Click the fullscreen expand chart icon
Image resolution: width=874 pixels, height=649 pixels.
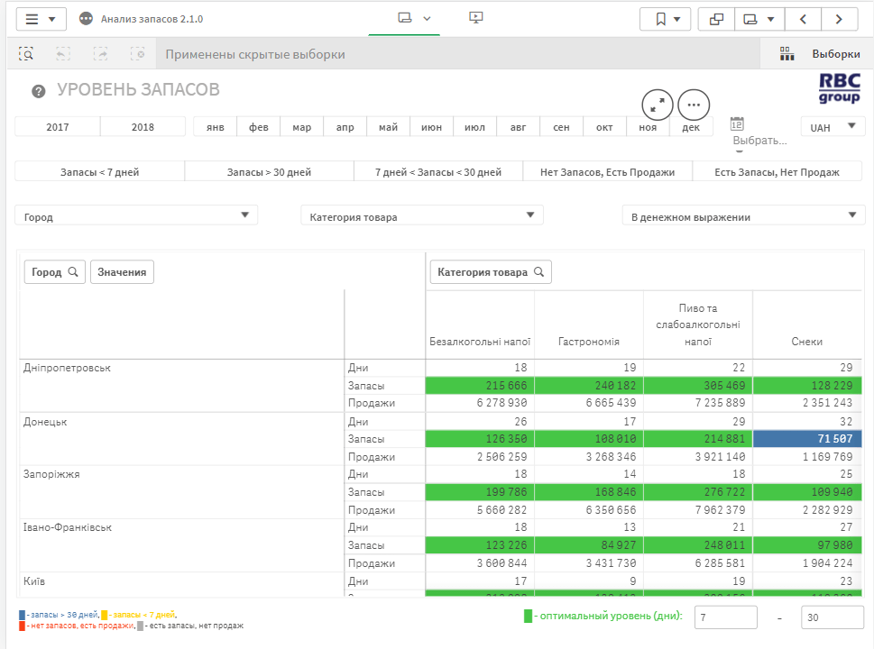pos(657,105)
